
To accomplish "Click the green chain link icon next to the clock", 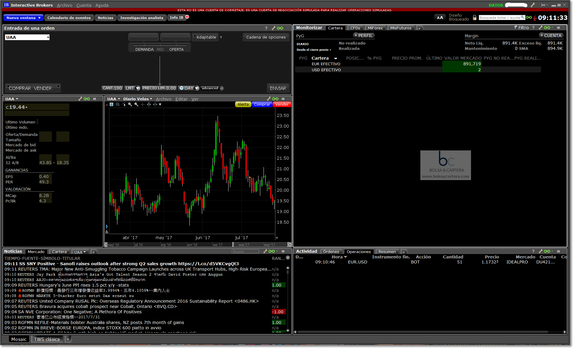I will pyautogui.click(x=529, y=18).
